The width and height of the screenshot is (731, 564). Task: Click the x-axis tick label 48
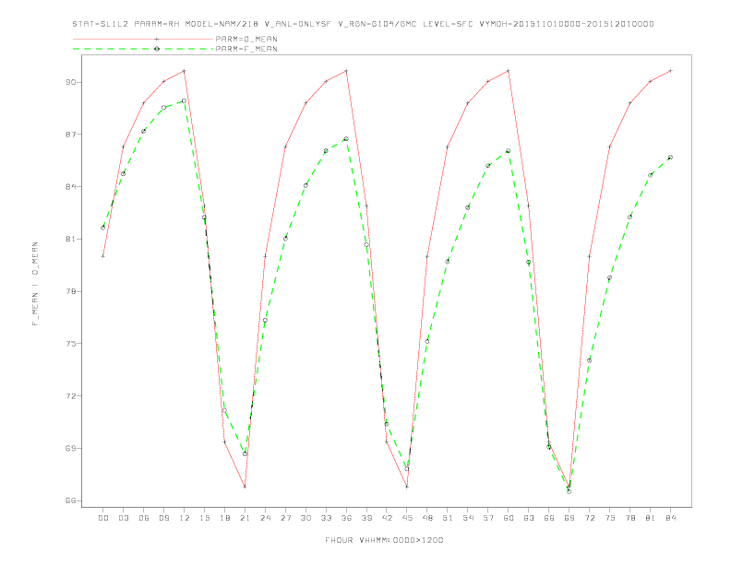(x=427, y=518)
